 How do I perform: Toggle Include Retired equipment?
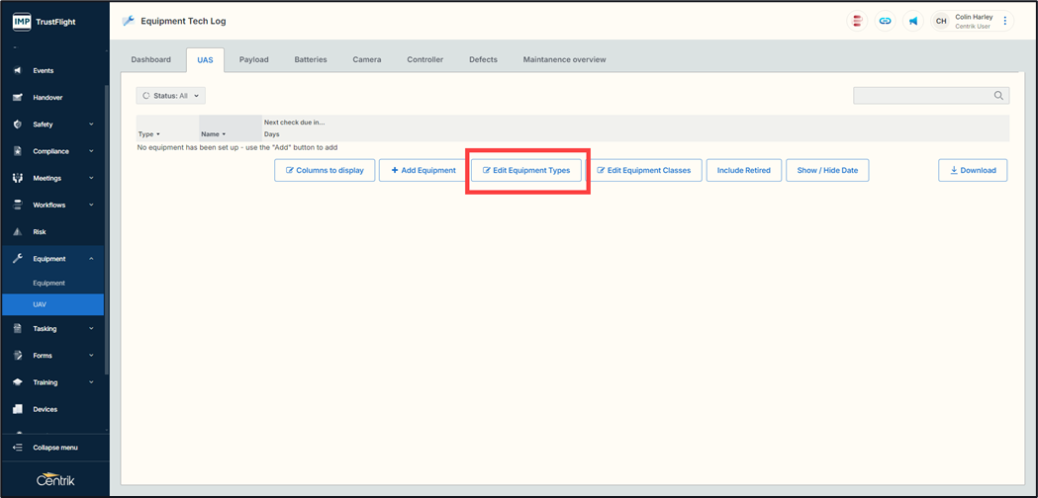[743, 170]
